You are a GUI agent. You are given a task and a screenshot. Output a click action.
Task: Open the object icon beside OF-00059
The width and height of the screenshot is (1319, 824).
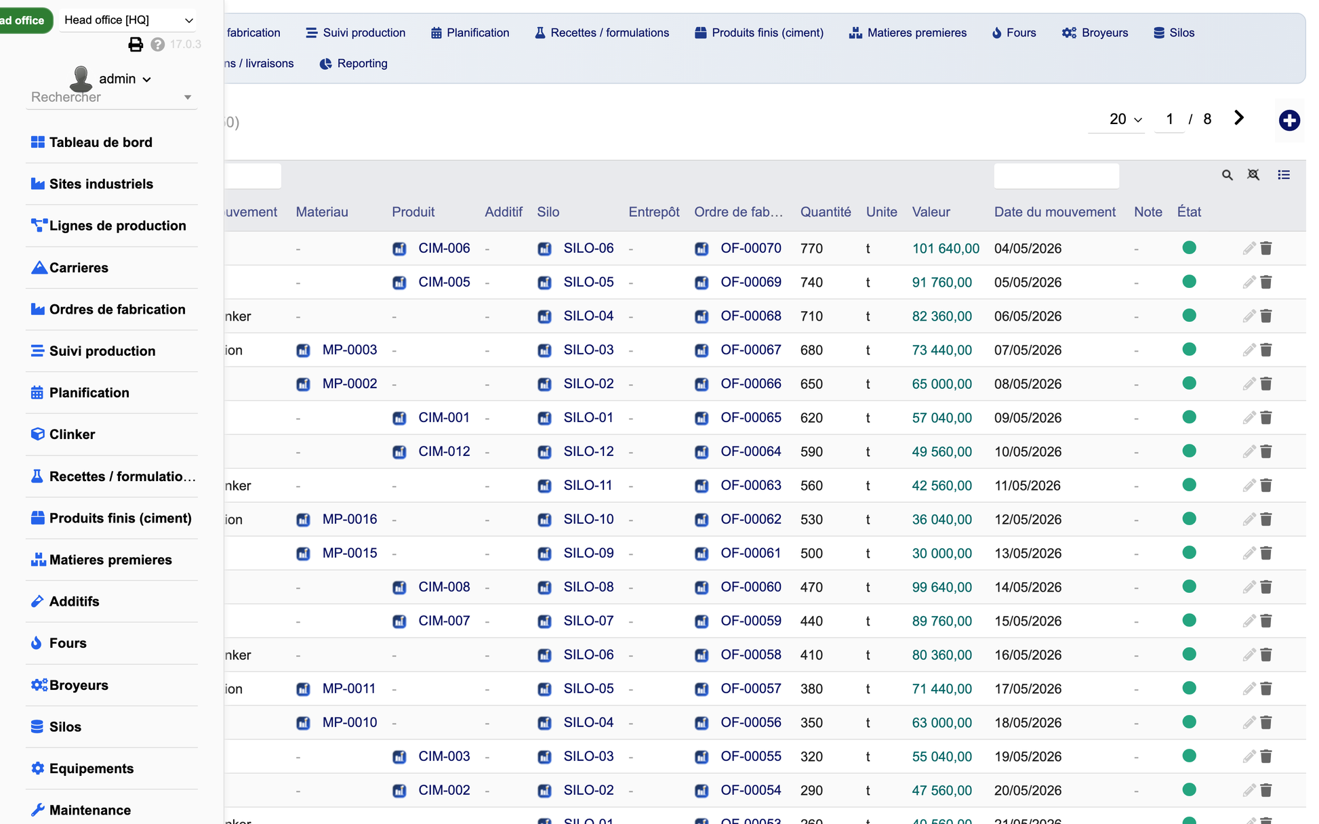(x=702, y=621)
